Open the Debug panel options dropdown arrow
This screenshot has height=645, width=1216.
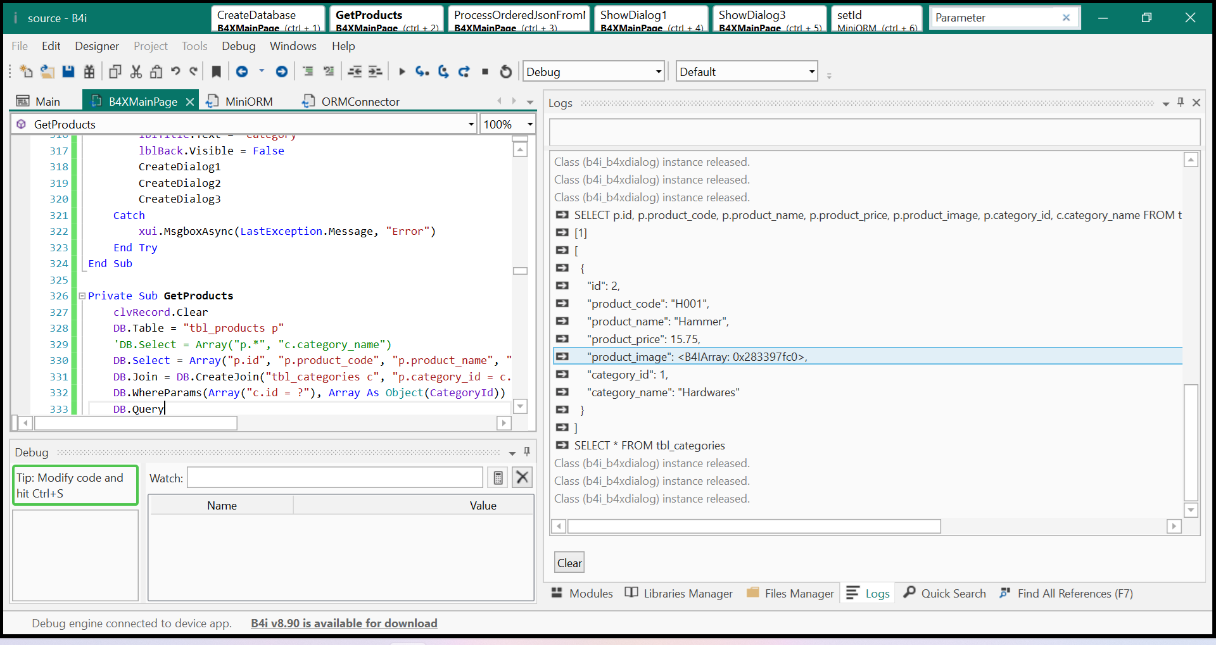click(512, 453)
